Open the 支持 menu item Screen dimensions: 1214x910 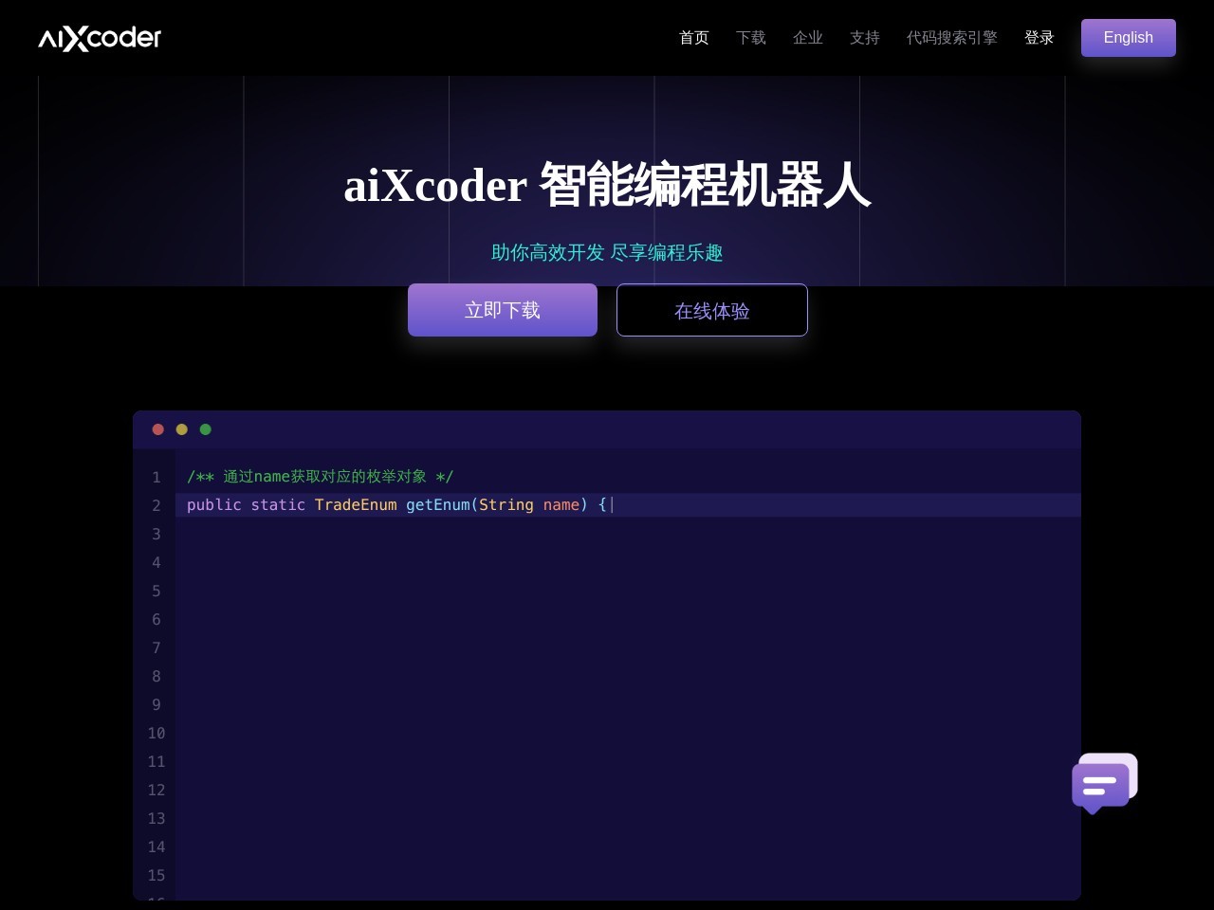(x=864, y=38)
